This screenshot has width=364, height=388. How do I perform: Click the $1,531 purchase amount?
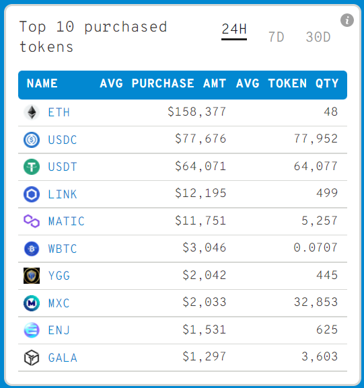pyautogui.click(x=205, y=329)
